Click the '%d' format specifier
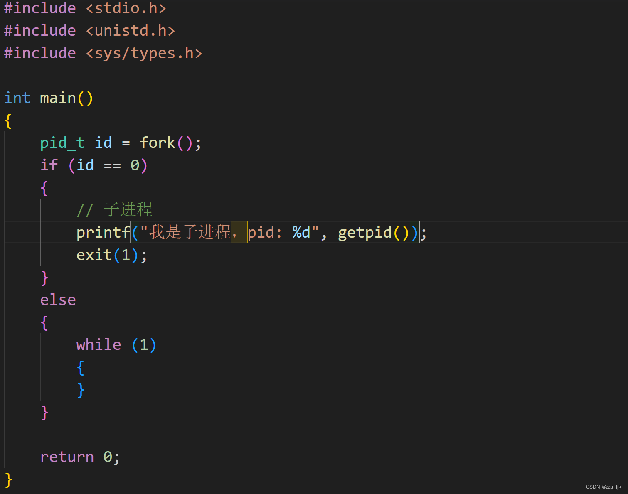 pyautogui.click(x=301, y=233)
